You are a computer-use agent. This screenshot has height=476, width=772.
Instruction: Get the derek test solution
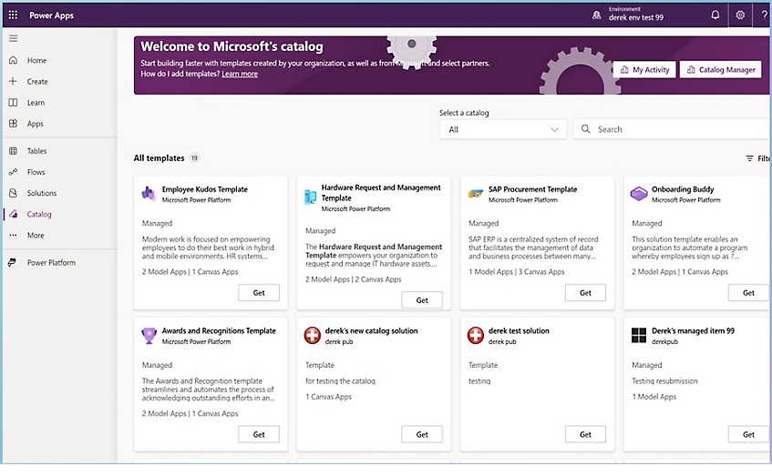tap(585, 434)
